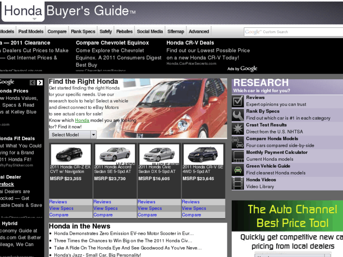Open the Social Media tab
The height and width of the screenshot is (257, 343).
150,32
